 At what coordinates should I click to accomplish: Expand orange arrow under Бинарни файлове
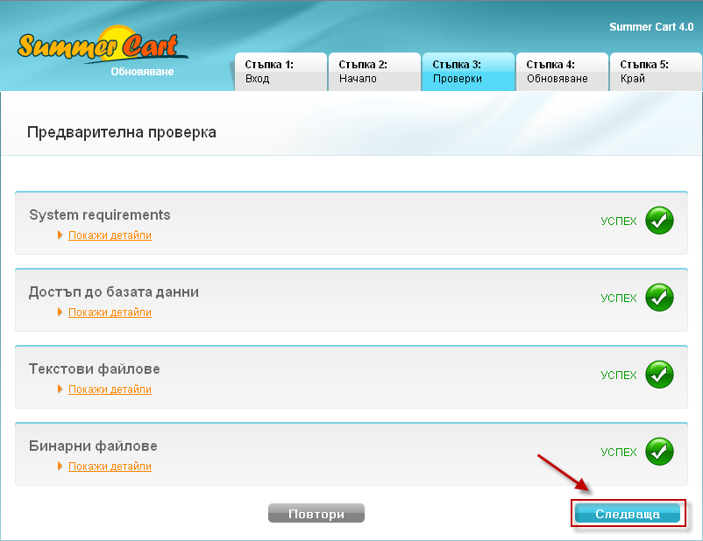point(60,467)
